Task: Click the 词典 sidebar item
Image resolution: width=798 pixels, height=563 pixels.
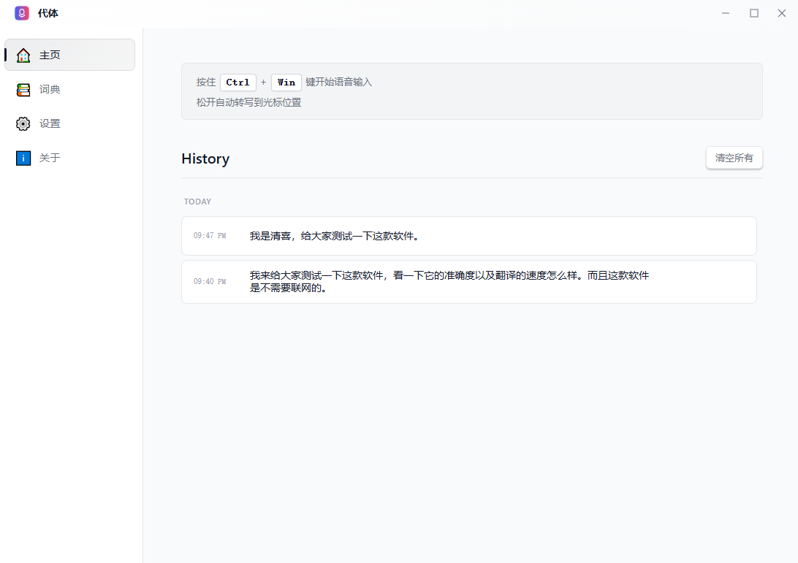Action: pyautogui.click(x=49, y=89)
